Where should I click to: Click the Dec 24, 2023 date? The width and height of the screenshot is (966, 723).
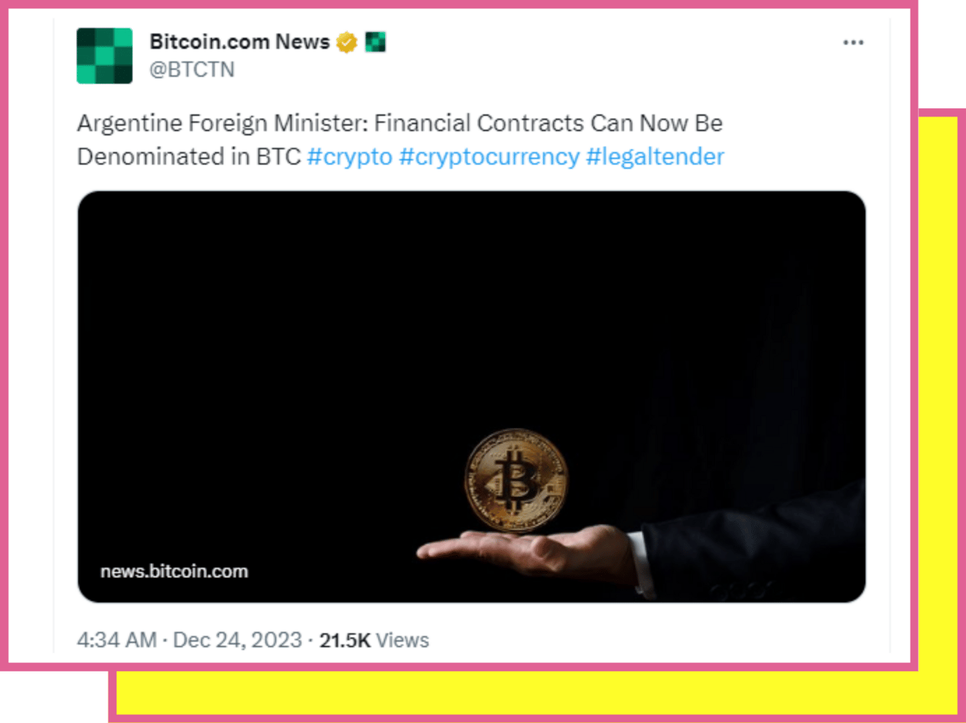(x=237, y=640)
